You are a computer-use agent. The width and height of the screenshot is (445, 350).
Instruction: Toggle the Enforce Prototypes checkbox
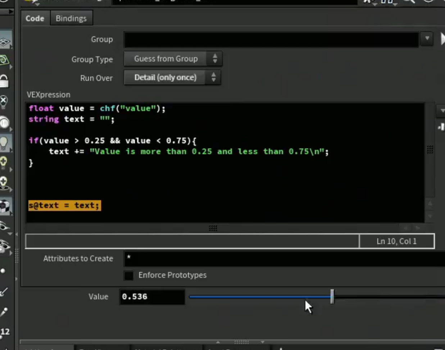click(128, 275)
